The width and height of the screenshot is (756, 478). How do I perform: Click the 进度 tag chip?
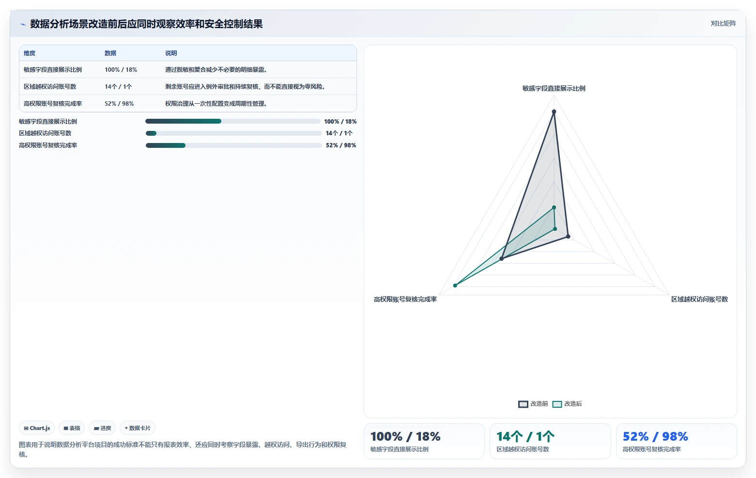point(102,428)
